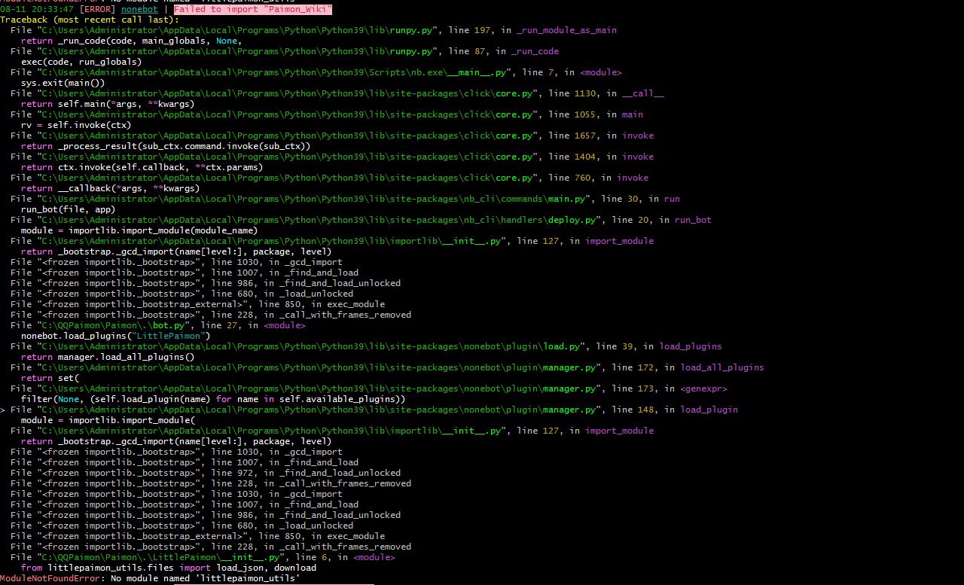Screen dimensions: 964x585
Task: Click 'from littlepaimon_utils.files import load_json, download' line
Action: click(x=169, y=568)
